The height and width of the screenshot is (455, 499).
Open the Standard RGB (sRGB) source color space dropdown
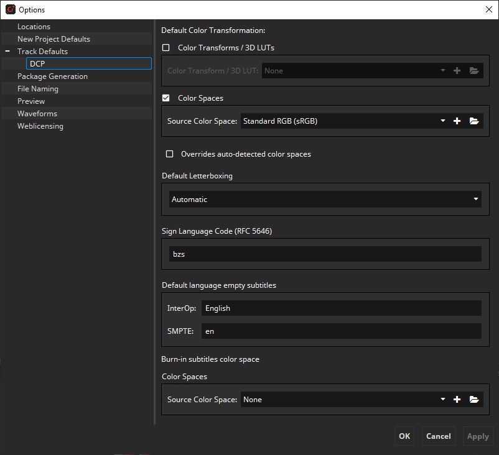click(x=343, y=121)
